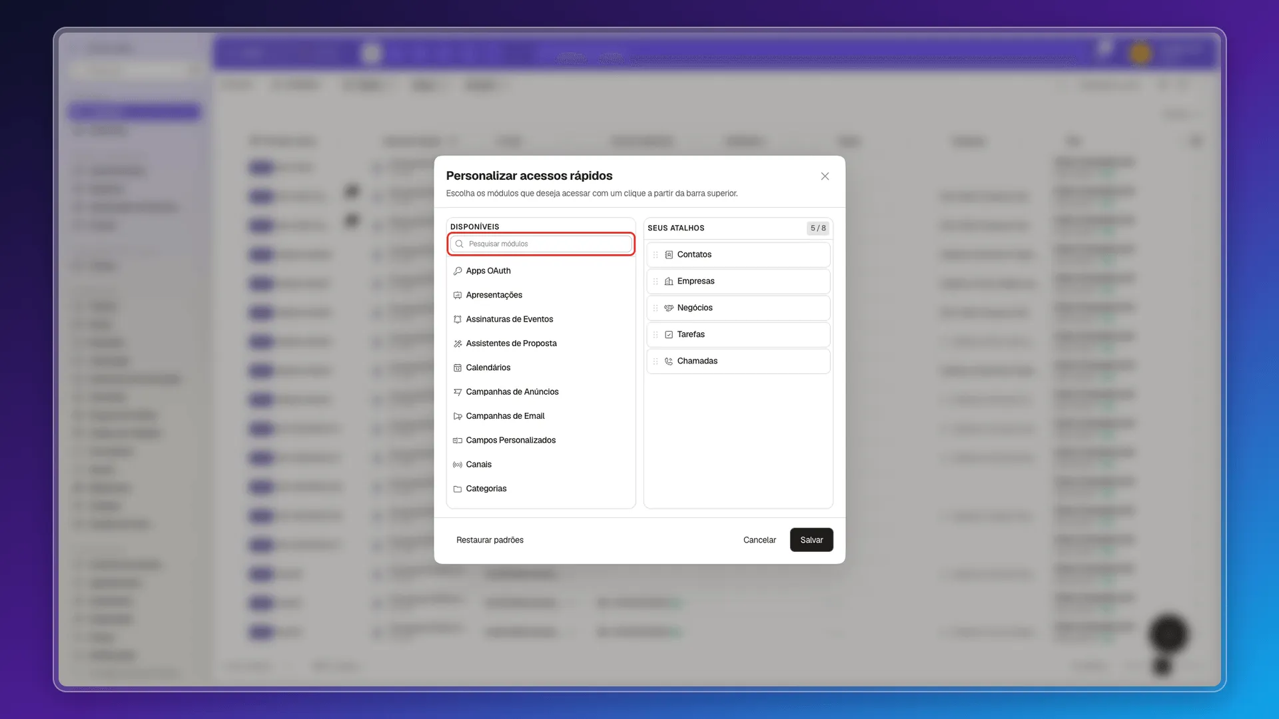Viewport: 1279px width, 719px height.
Task: Grab the drag handle for Chamadas
Action: point(655,361)
